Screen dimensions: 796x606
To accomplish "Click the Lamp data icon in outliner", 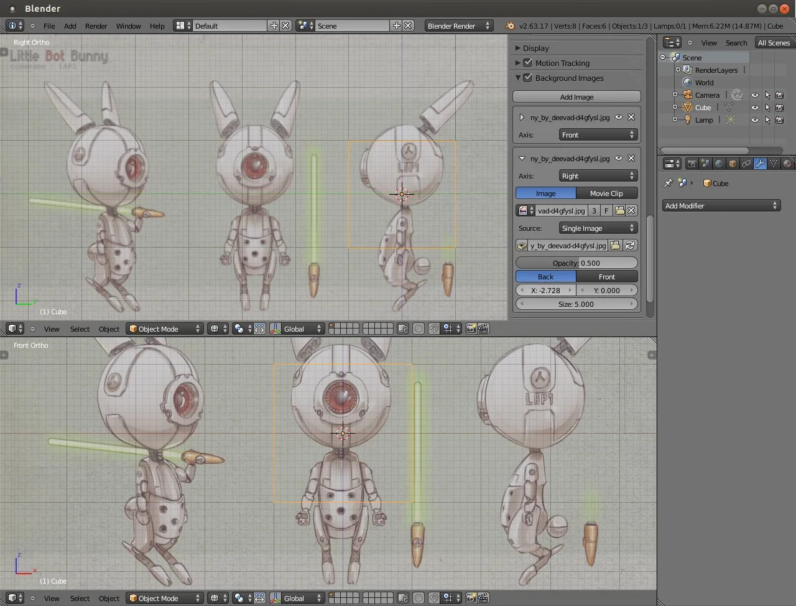I will [731, 119].
